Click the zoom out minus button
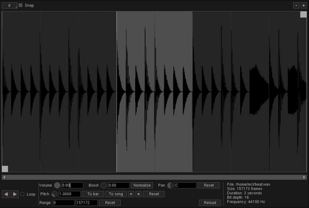 (296, 5)
